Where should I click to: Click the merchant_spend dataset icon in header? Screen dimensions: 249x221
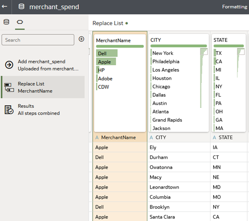(22, 7)
